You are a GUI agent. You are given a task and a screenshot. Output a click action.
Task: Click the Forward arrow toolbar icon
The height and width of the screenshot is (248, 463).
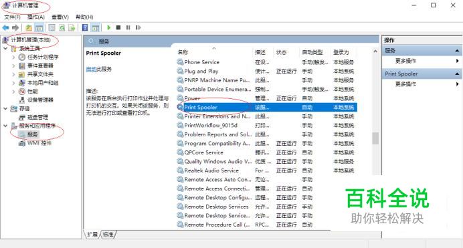click(x=15, y=27)
